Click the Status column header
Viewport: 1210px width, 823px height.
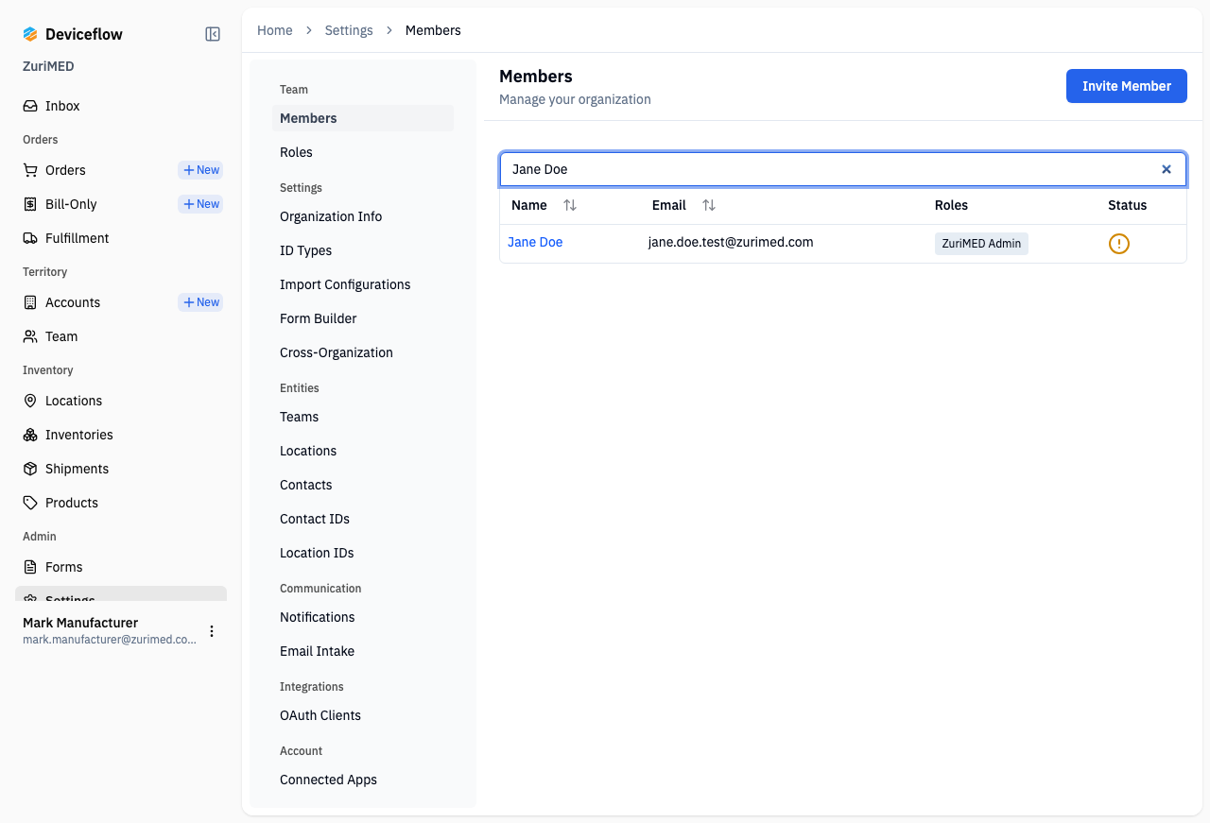[1127, 205]
